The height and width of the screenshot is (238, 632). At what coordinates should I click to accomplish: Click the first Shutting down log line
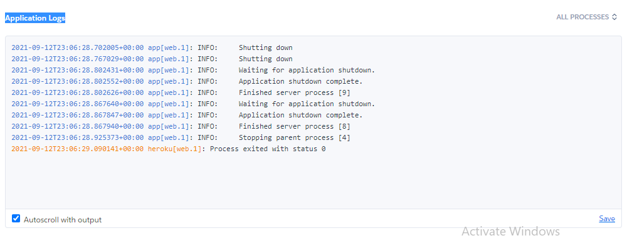click(152, 47)
